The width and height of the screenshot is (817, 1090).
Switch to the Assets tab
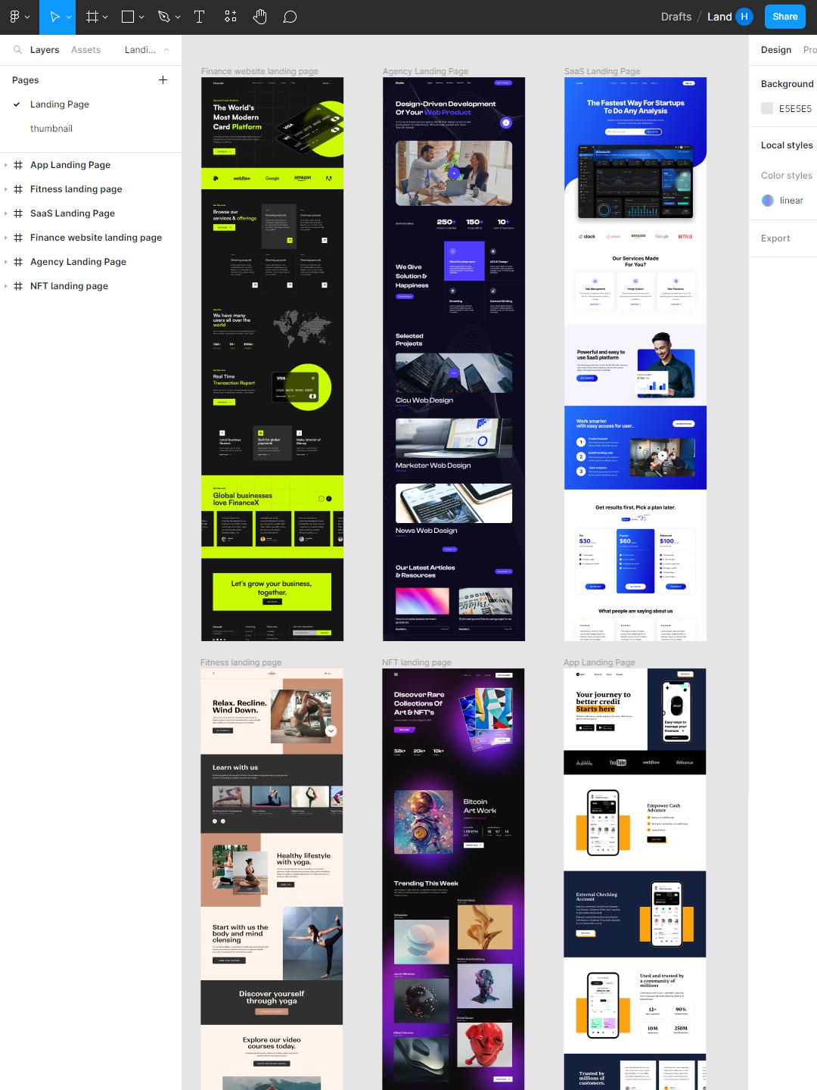85,50
